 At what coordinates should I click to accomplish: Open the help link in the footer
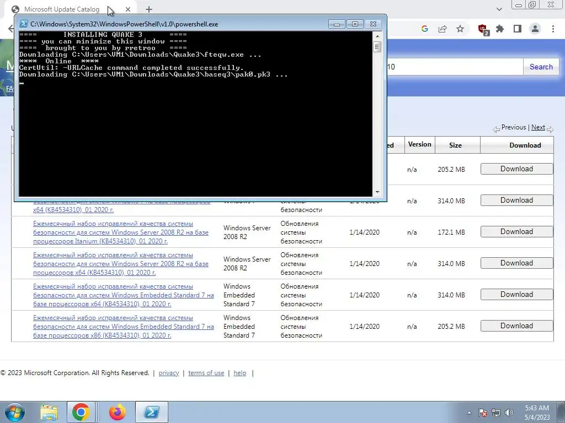point(240,373)
